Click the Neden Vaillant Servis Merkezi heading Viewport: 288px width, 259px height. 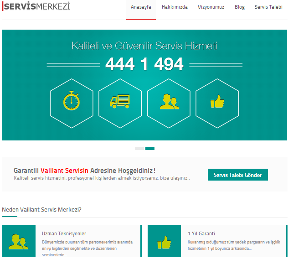click(x=41, y=210)
